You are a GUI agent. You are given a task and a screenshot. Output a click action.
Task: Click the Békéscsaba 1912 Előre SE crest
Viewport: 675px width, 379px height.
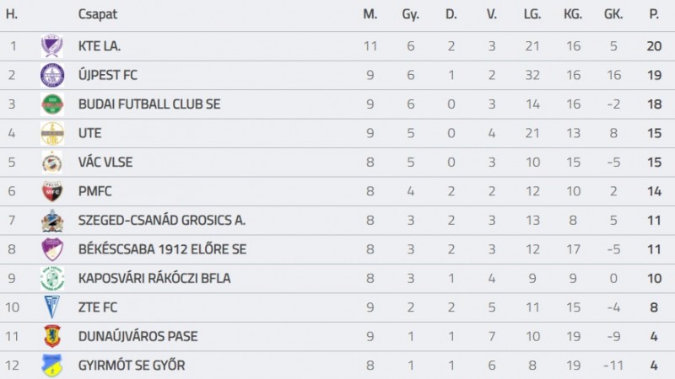(52, 249)
